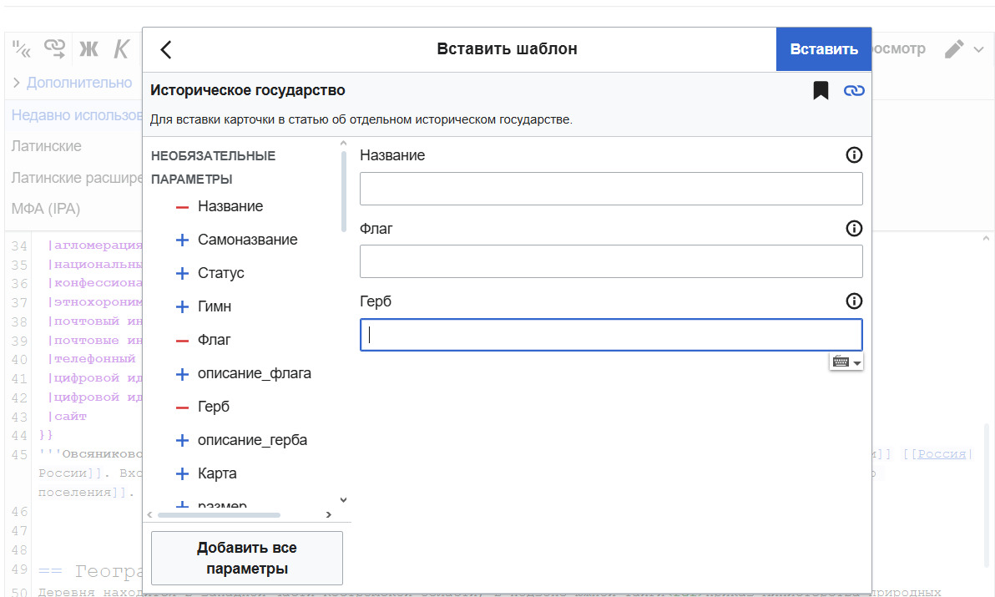Select the Латинские characters tab
Image resolution: width=995 pixels, height=597 pixels.
[x=46, y=146]
